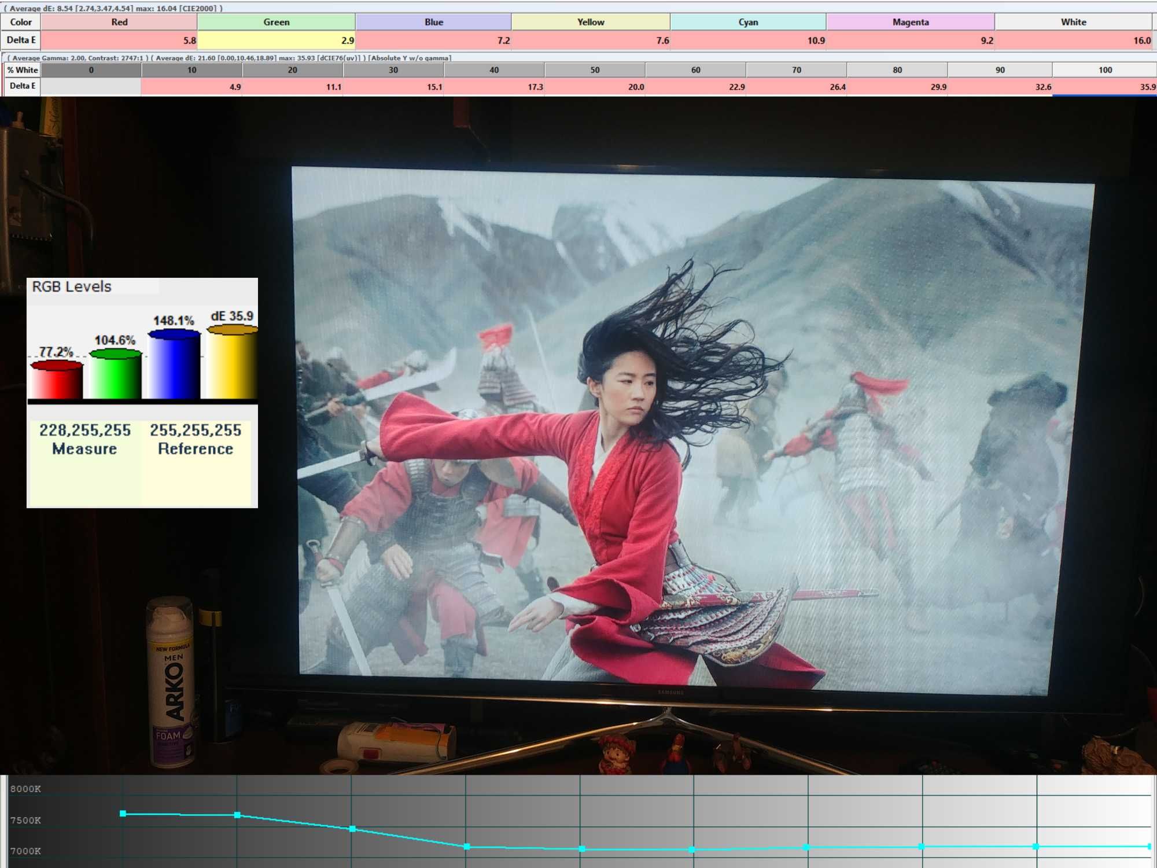
Task: Select grayscale Delta E value 26.4
Action: (x=797, y=87)
